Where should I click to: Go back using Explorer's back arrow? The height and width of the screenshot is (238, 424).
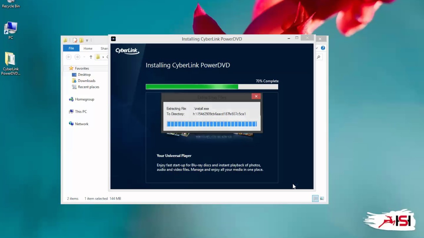coord(69,57)
